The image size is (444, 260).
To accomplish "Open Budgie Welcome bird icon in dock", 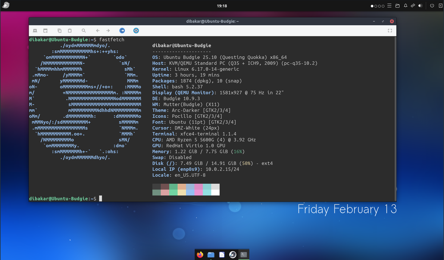I will tap(233, 254).
